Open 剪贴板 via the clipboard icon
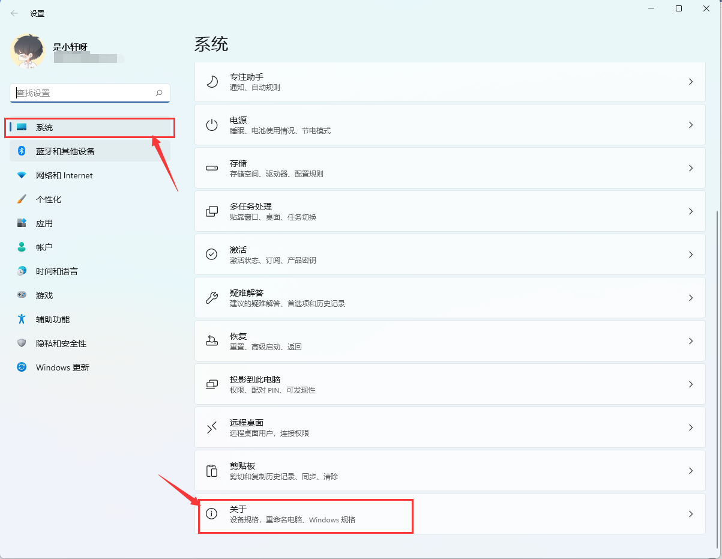 point(211,470)
